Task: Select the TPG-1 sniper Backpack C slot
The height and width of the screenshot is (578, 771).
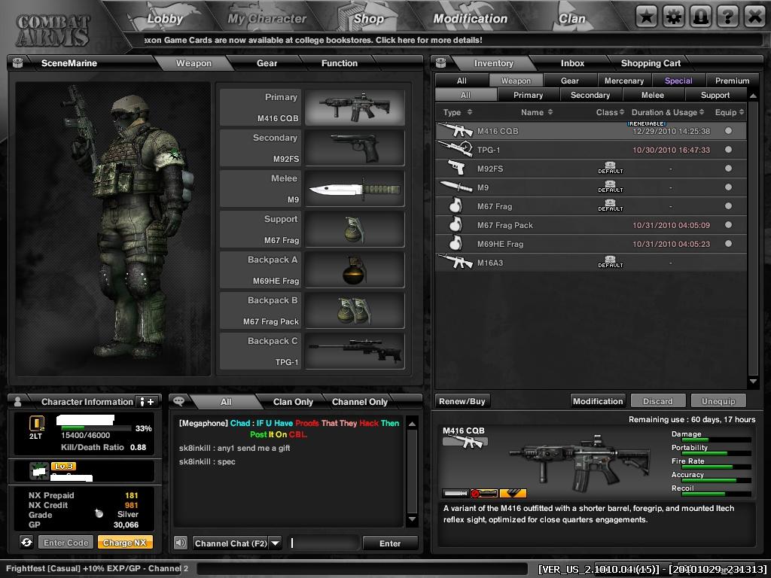Action: tap(355, 351)
